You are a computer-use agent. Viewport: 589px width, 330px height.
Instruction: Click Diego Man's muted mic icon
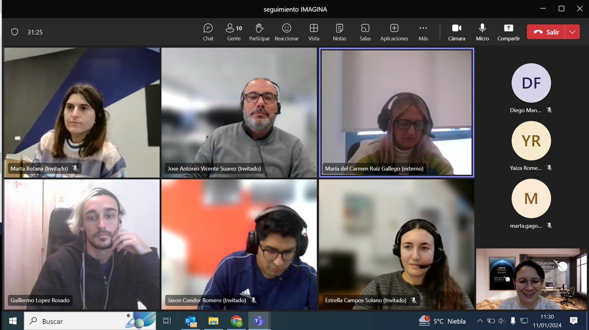click(549, 110)
